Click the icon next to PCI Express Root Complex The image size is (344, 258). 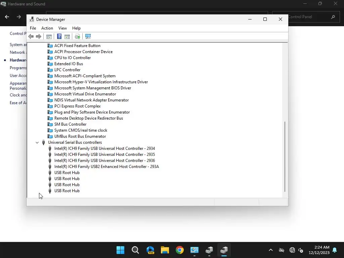point(50,106)
